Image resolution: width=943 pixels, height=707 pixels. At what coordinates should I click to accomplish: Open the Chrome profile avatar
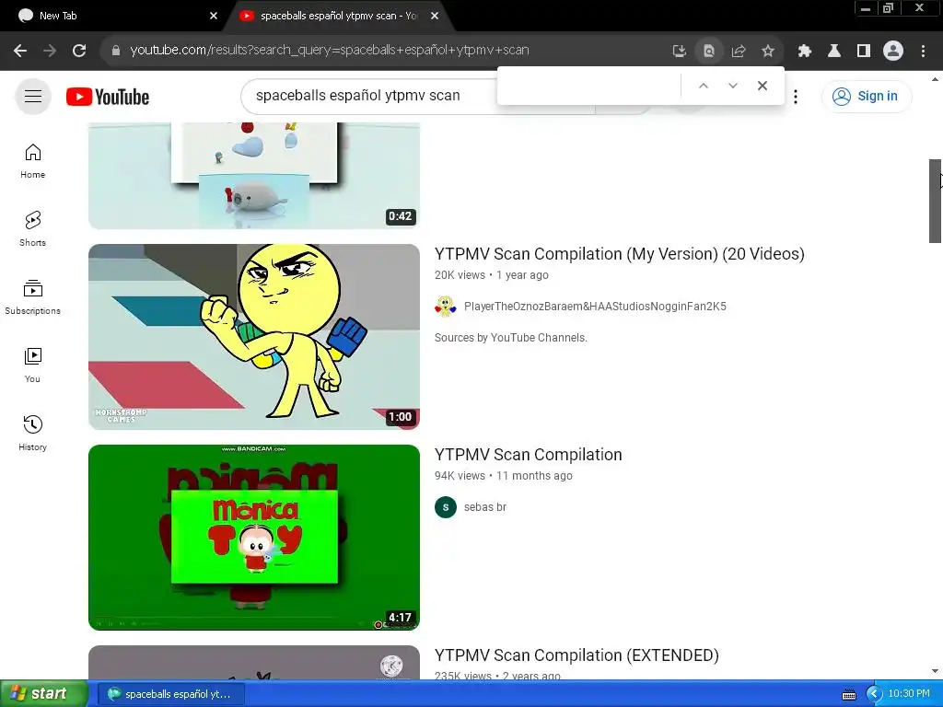(893, 52)
